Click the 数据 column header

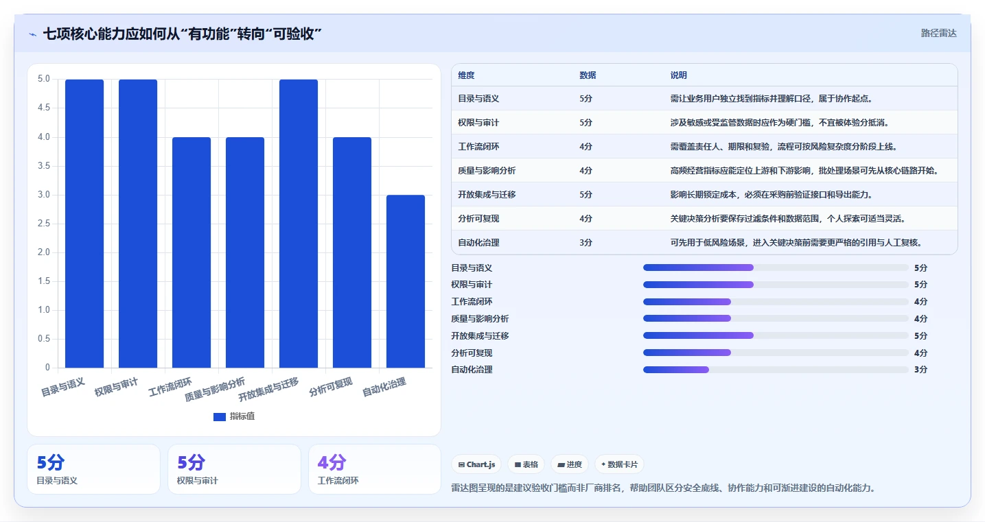pyautogui.click(x=588, y=75)
